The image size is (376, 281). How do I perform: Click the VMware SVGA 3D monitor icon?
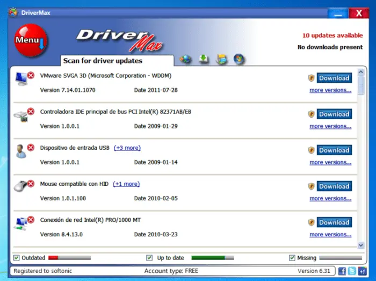pos(21,79)
